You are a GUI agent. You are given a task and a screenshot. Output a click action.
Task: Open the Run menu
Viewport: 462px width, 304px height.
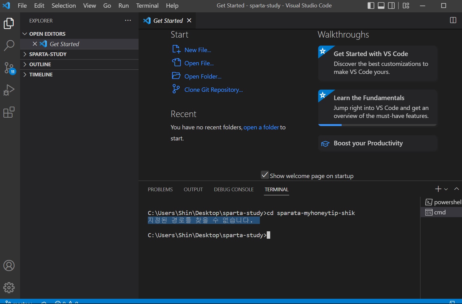coord(123,6)
